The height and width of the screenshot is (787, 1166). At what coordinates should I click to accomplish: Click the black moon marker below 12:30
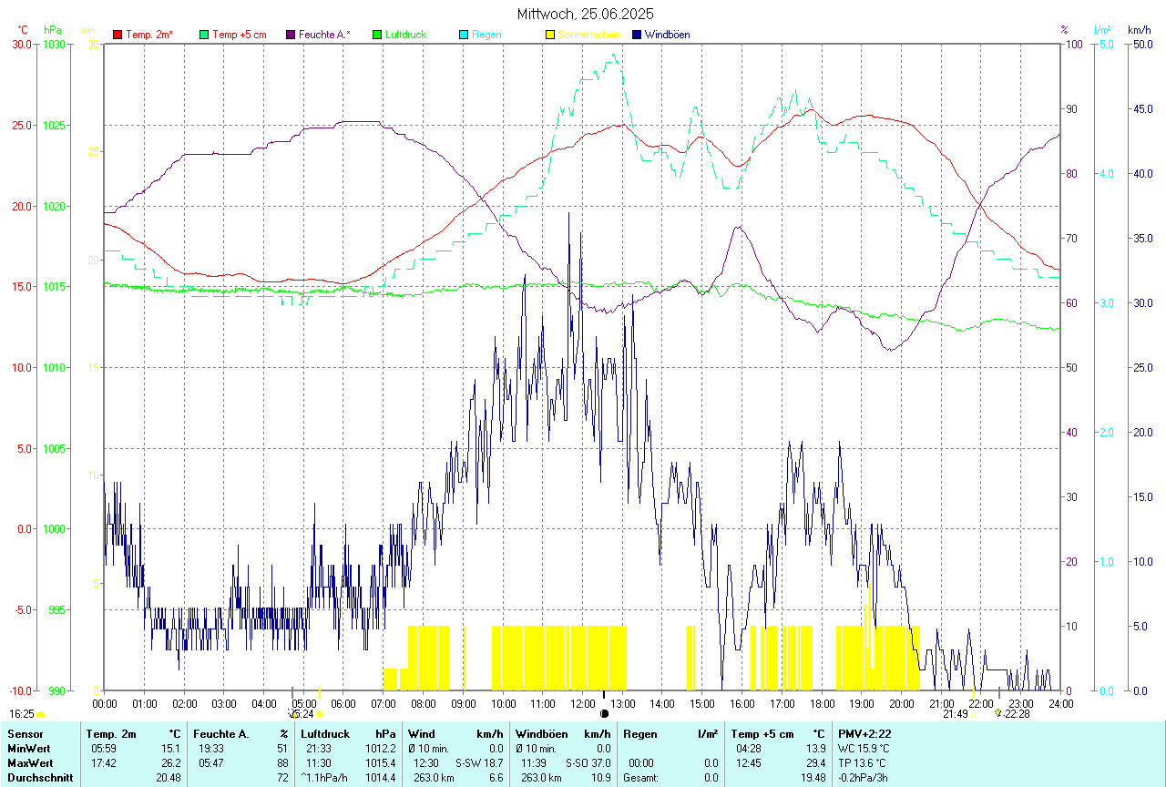coord(604,715)
